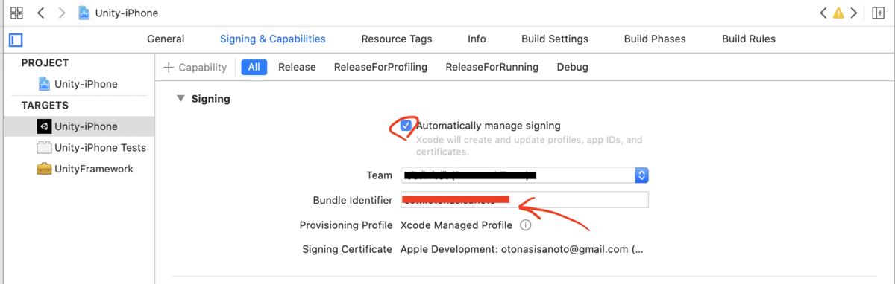Add an editor with the split button
The width and height of the screenshot is (895, 284).
(x=879, y=13)
